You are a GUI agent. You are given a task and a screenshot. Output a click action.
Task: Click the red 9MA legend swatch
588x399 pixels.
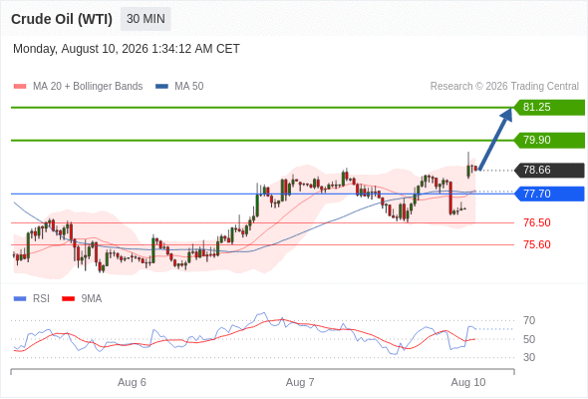68,299
